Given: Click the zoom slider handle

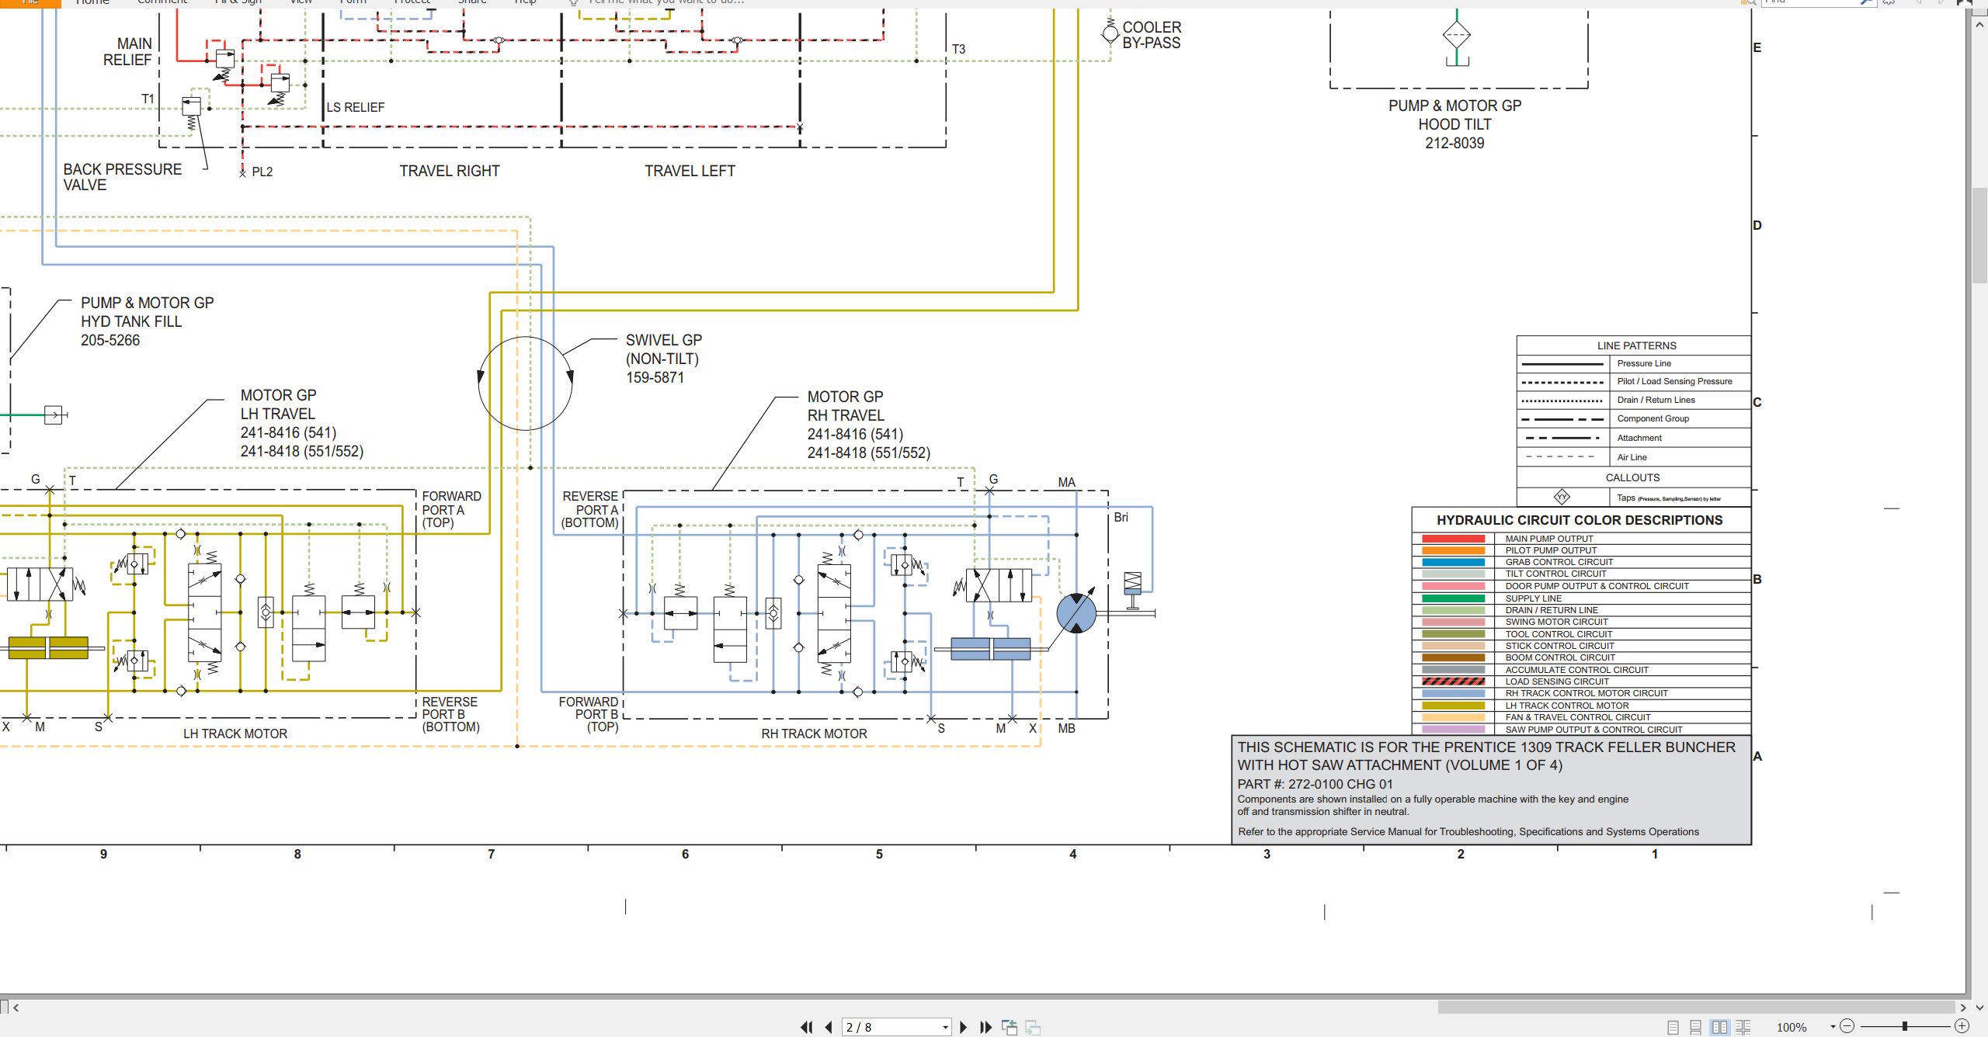Looking at the screenshot, I should tap(1904, 1026).
